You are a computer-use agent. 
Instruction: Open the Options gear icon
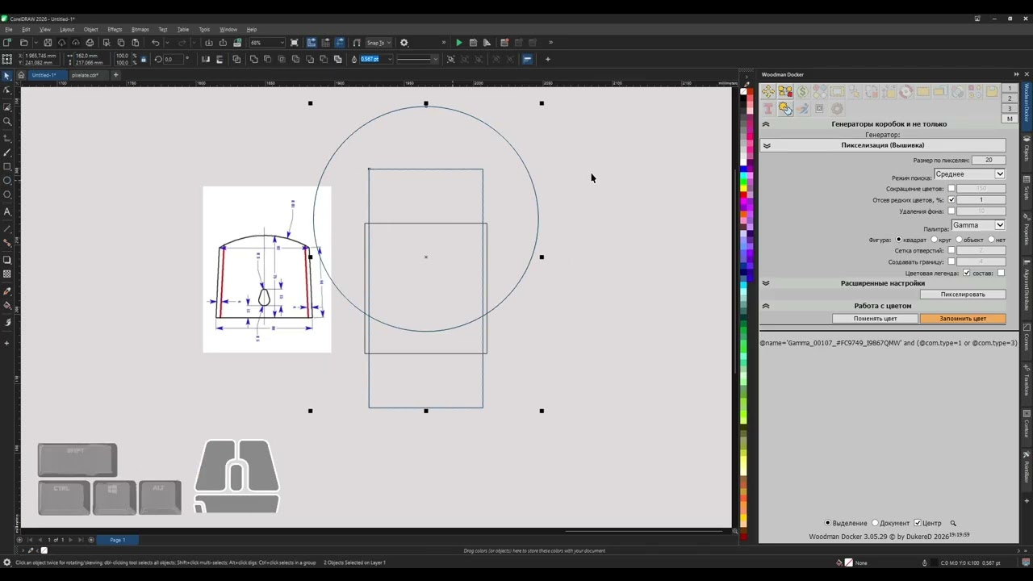coord(404,43)
